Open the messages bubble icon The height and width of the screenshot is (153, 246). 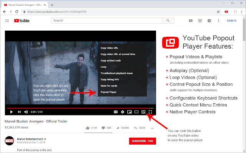click(209, 21)
